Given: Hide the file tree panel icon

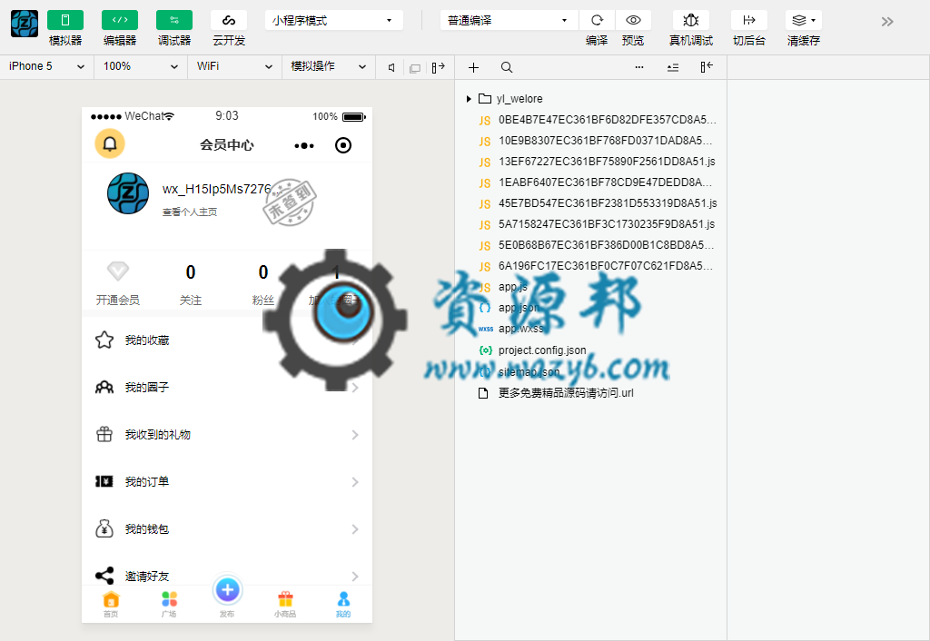Looking at the screenshot, I should point(707,67).
